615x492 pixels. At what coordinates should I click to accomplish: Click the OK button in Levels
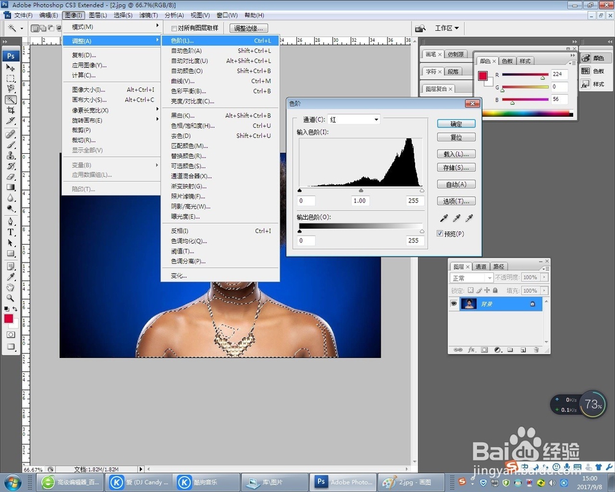pyautogui.click(x=456, y=124)
